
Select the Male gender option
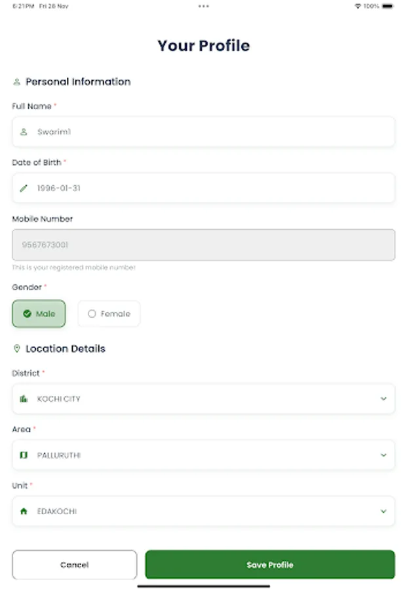click(39, 313)
